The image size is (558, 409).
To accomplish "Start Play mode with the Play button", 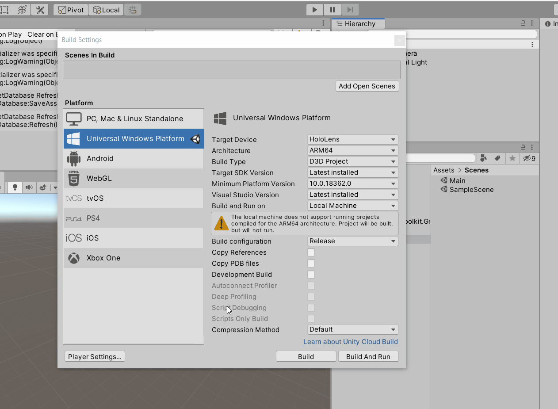I will click(315, 10).
